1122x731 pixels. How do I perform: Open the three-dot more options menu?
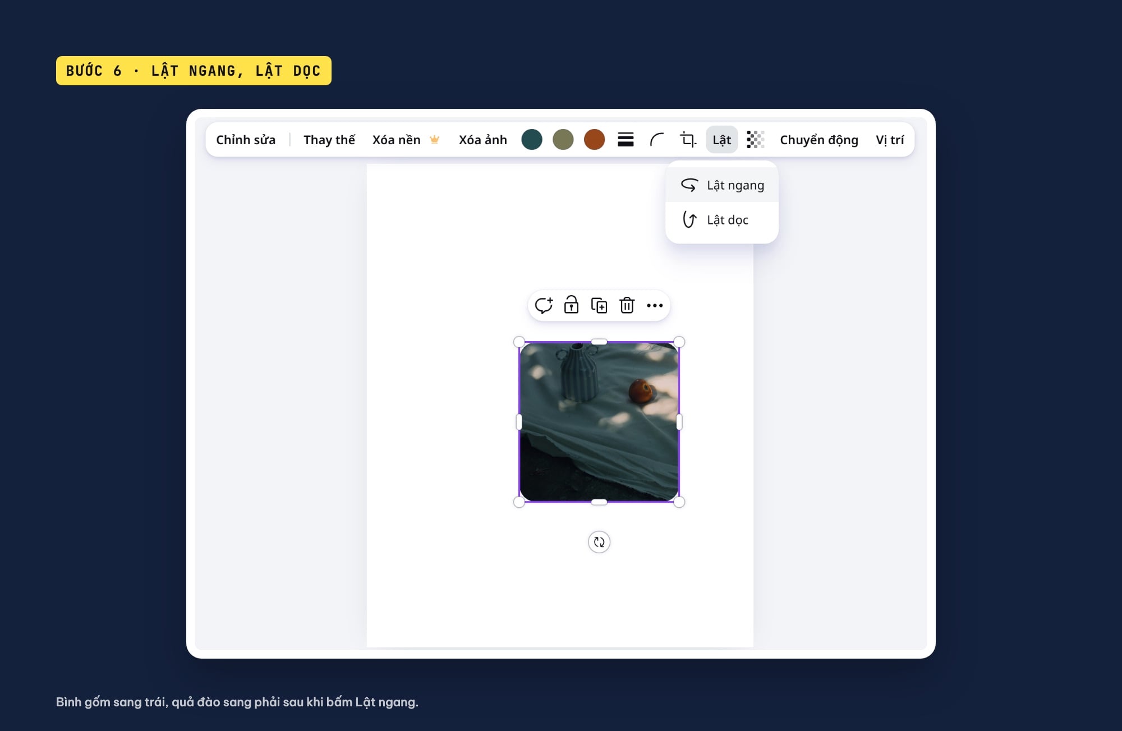point(655,306)
